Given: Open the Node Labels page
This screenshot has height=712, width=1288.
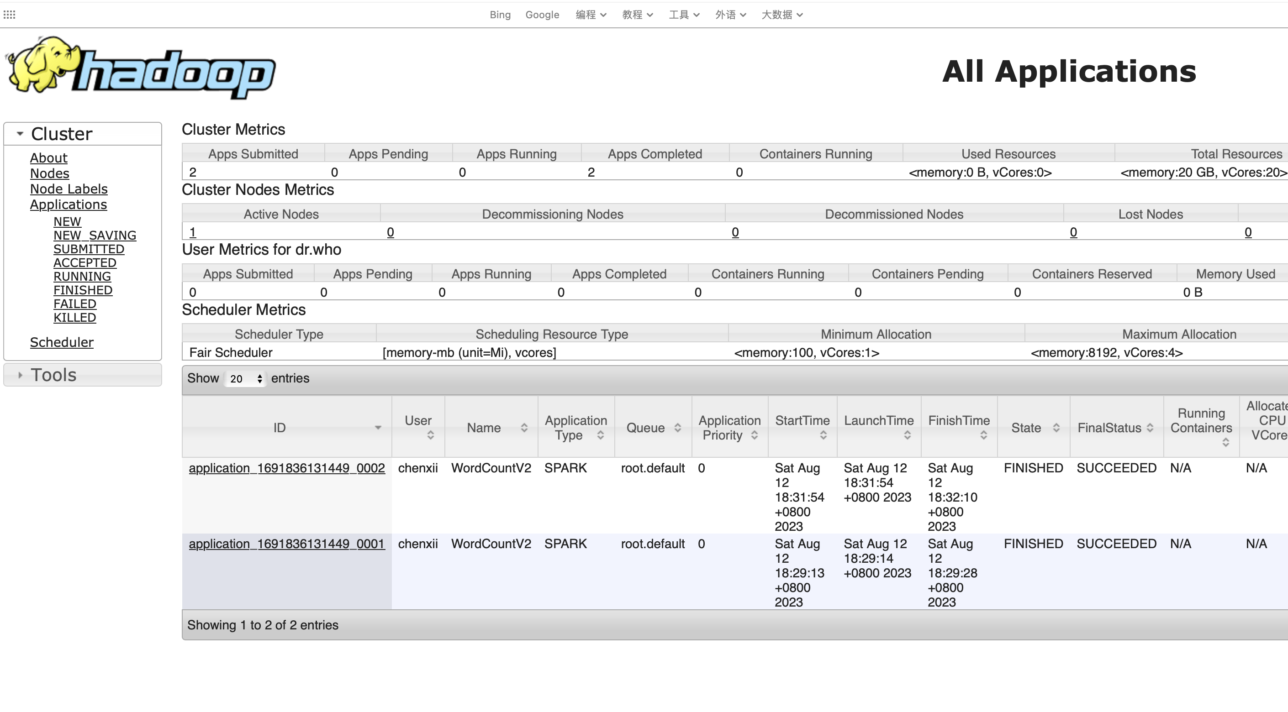Looking at the screenshot, I should pyautogui.click(x=69, y=189).
